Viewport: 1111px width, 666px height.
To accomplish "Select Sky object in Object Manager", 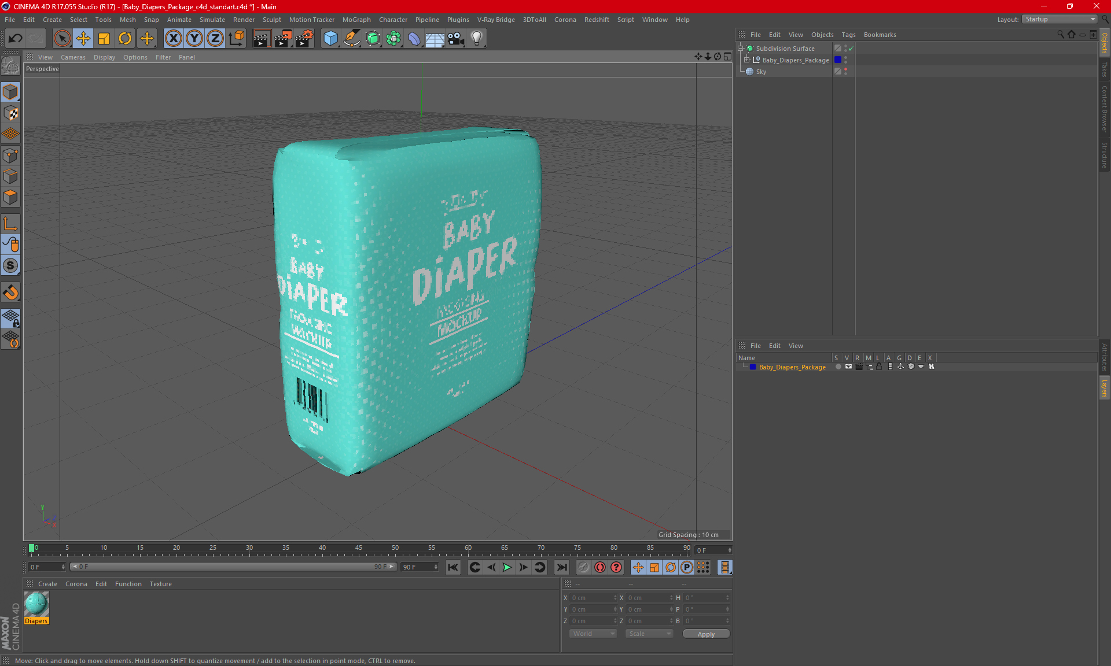I will tap(761, 72).
